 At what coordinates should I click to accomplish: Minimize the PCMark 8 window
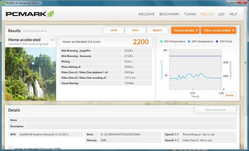pyautogui.click(x=229, y=2)
